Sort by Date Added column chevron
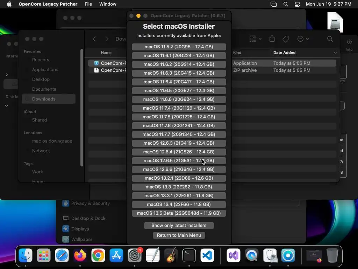 pyautogui.click(x=335, y=53)
